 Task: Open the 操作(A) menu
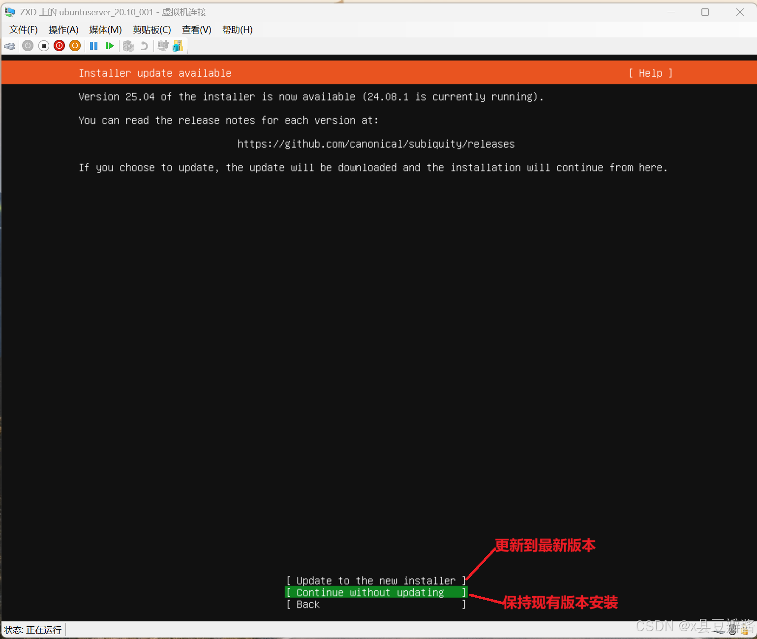63,30
